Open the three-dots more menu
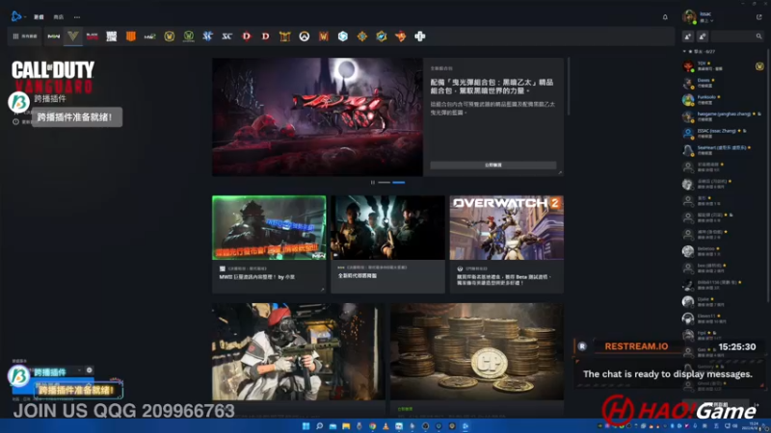Viewport: 771px width, 433px height. coord(77,17)
